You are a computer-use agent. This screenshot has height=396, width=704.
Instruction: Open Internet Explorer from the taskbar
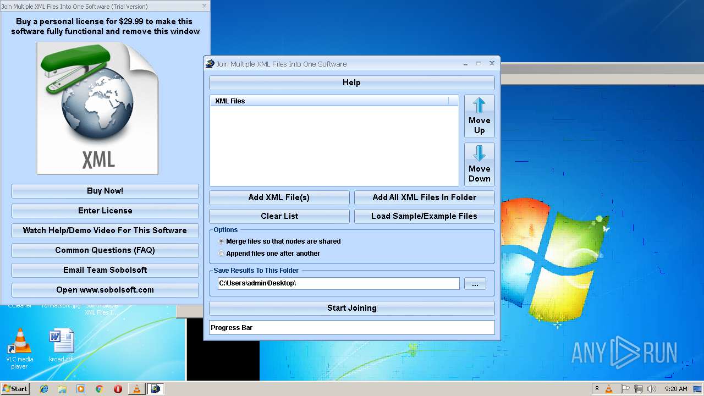pyautogui.click(x=44, y=389)
